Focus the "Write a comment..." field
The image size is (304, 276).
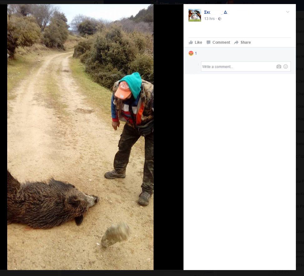237,67
